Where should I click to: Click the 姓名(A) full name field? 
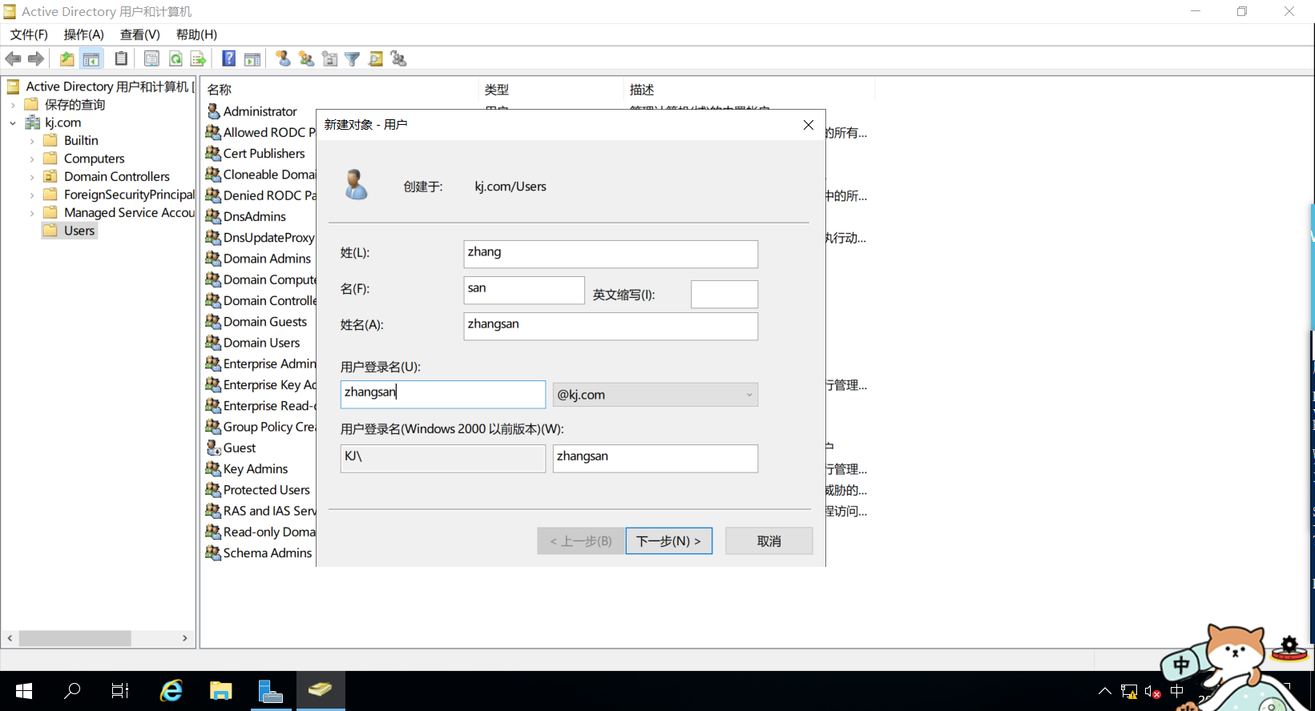point(611,326)
